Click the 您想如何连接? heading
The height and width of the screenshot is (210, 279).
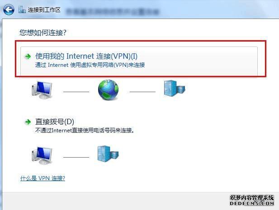tap(43, 33)
